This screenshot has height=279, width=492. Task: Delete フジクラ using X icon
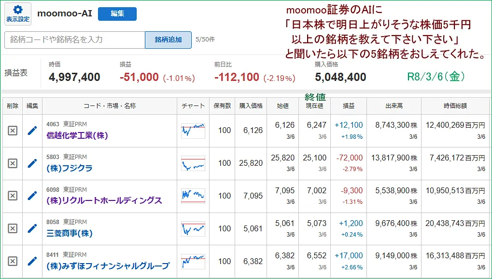pyautogui.click(x=12, y=163)
